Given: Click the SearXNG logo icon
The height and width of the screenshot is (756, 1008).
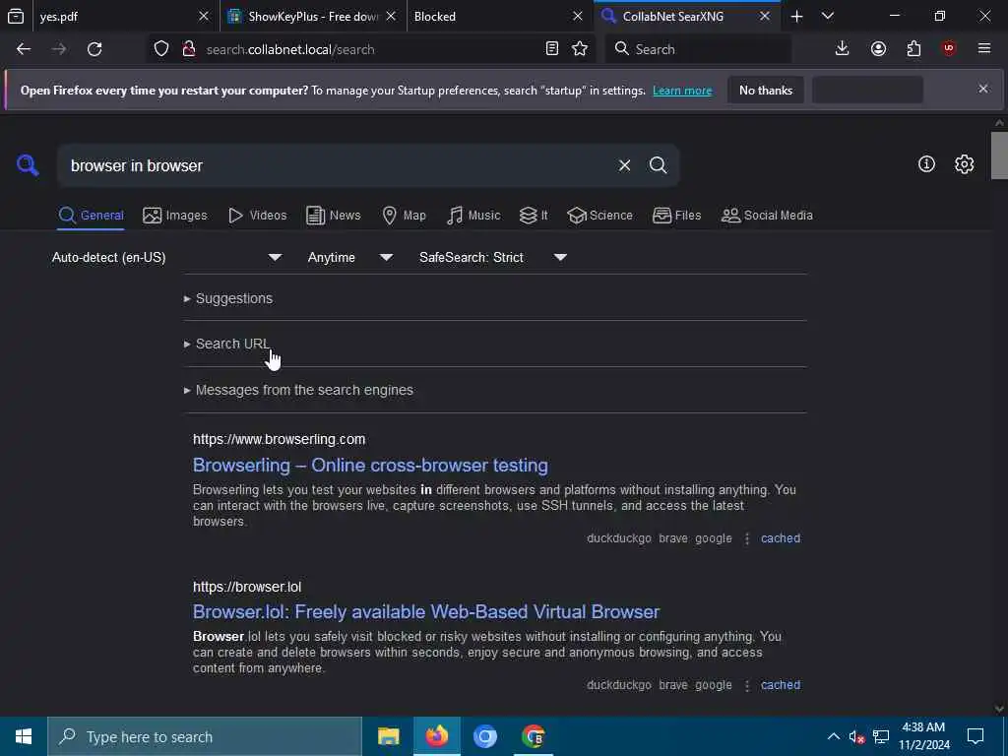Looking at the screenshot, I should [28, 165].
